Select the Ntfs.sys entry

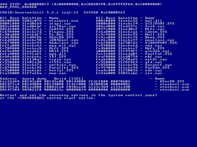155,29
